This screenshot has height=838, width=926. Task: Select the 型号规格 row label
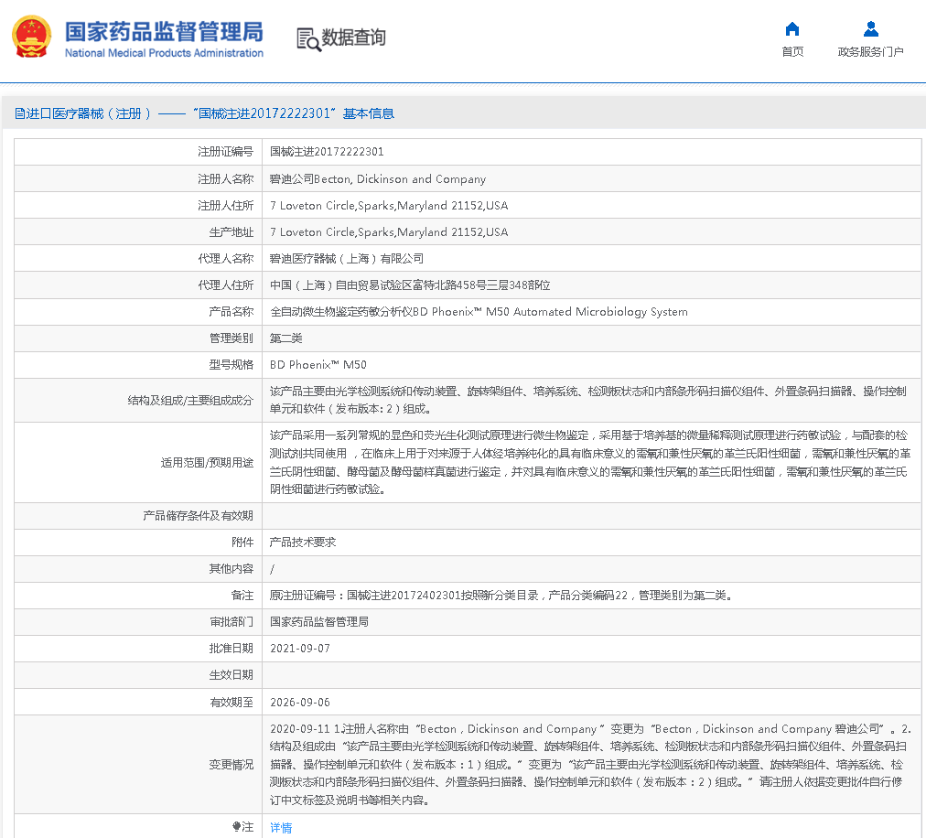tap(231, 365)
